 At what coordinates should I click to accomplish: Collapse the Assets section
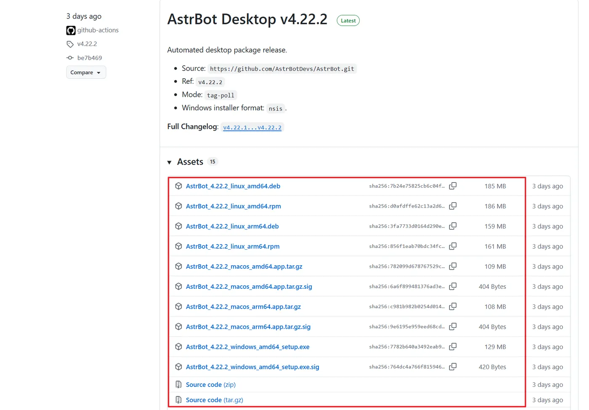click(169, 162)
